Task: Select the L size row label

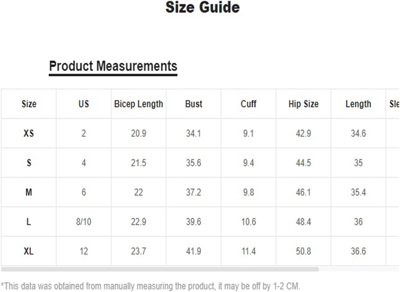Action: [29, 222]
